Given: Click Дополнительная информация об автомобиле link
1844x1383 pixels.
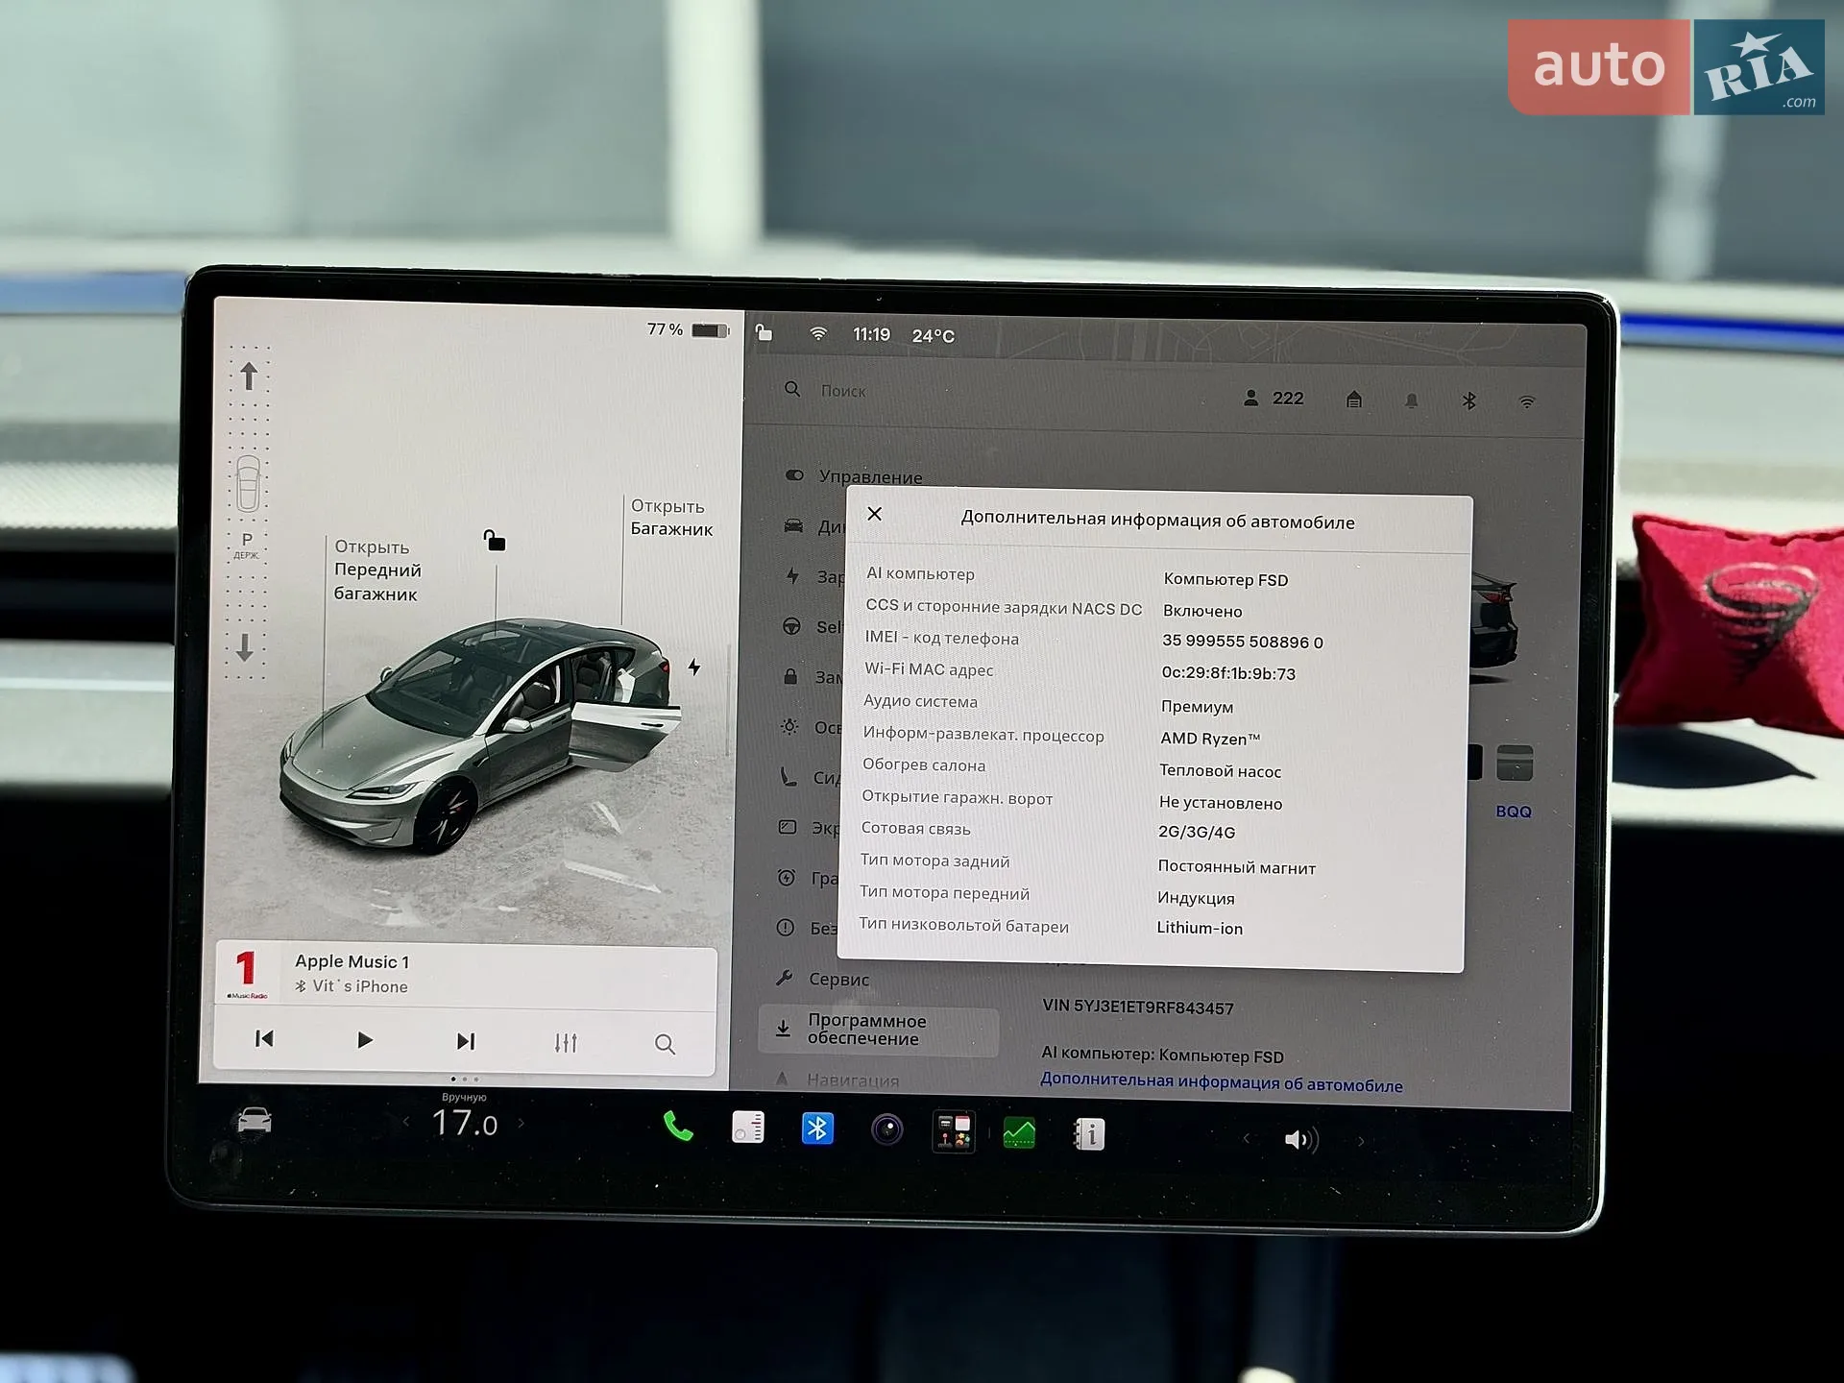Looking at the screenshot, I should 1221,1081.
